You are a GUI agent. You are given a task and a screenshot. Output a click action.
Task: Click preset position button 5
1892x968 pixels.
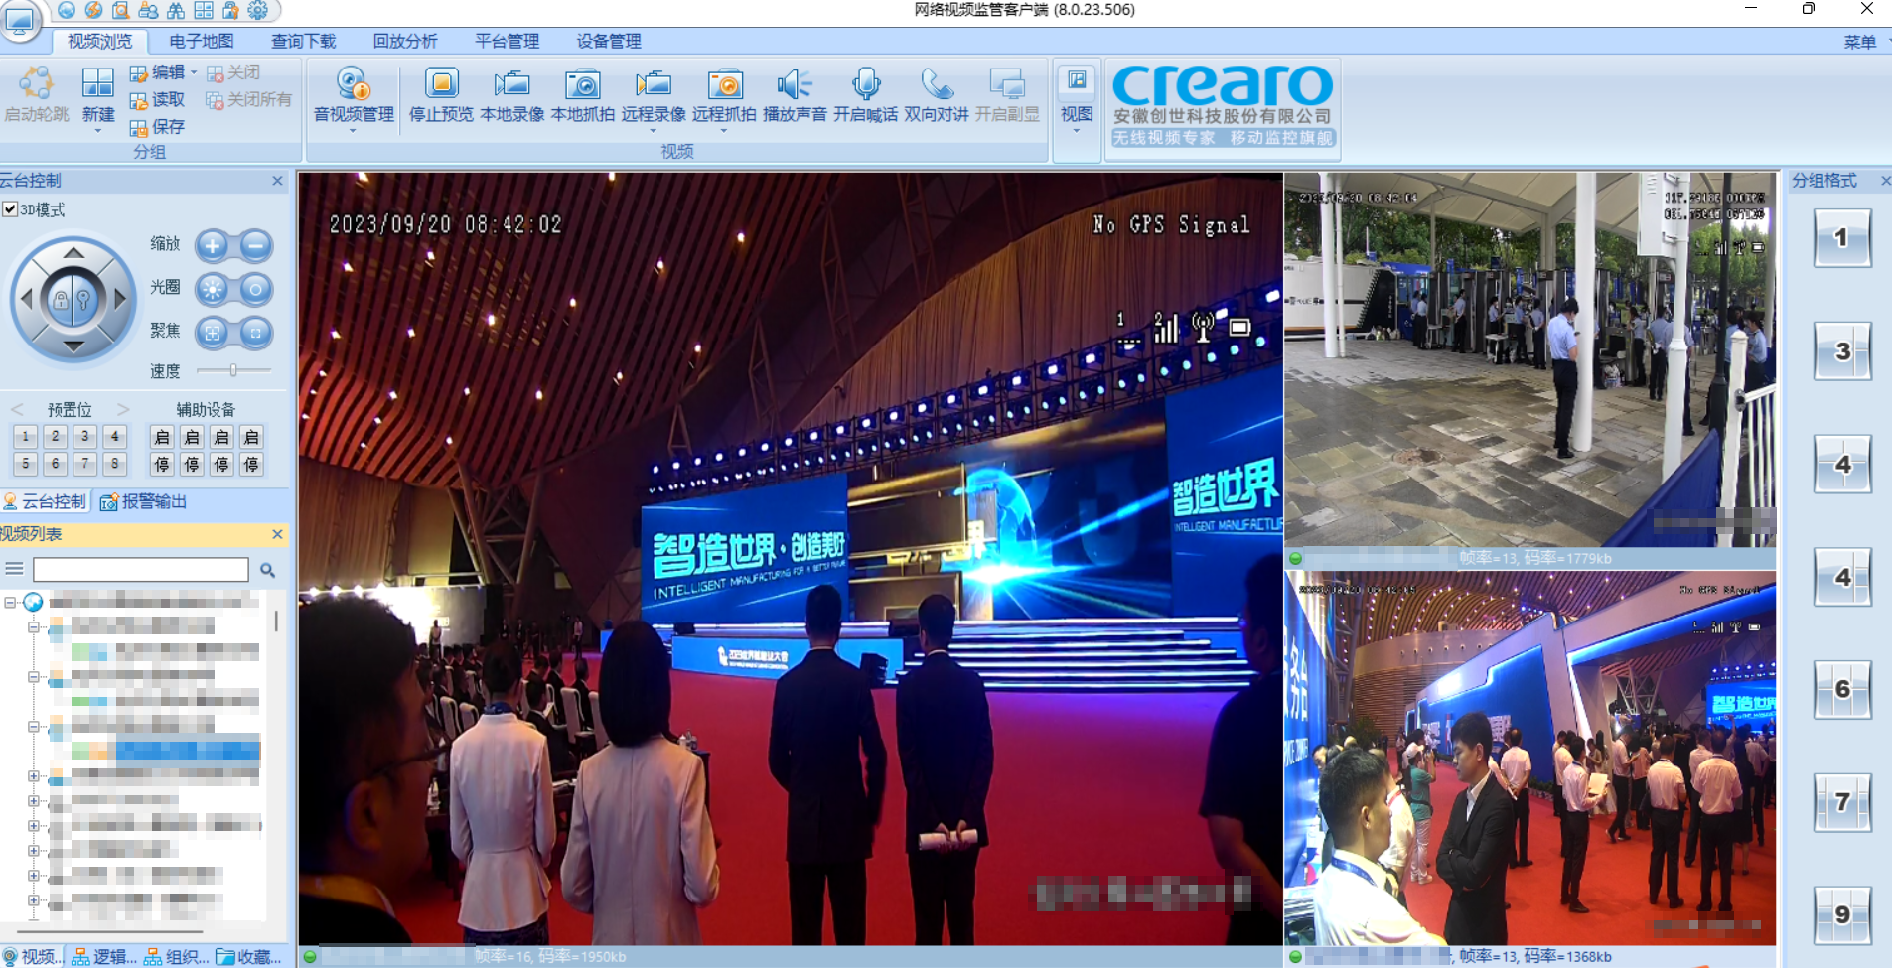click(26, 464)
